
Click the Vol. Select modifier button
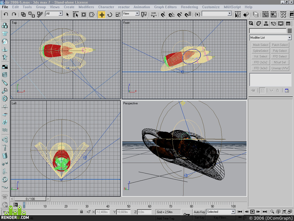[261, 56]
